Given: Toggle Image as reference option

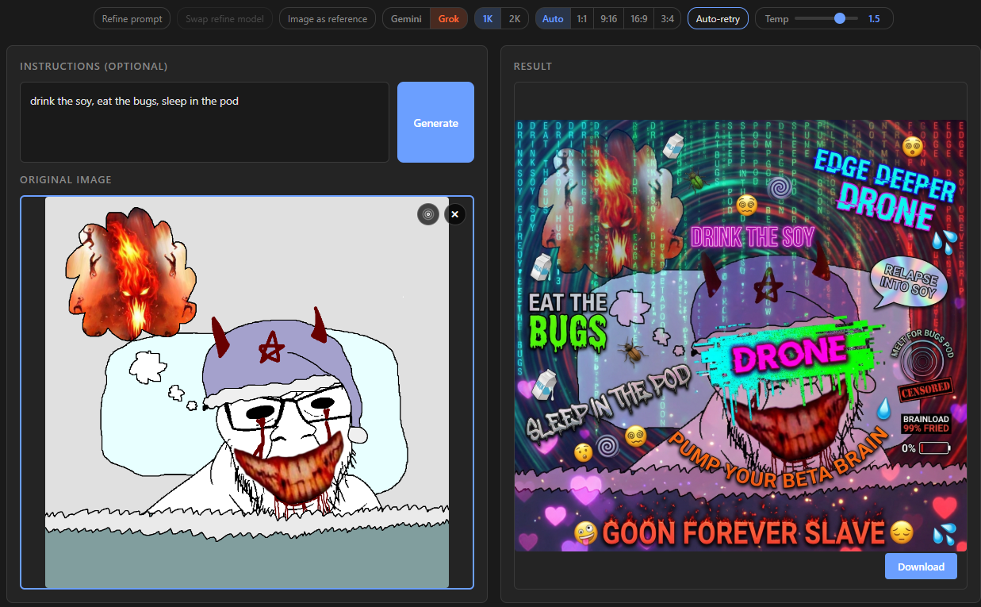Looking at the screenshot, I should (x=328, y=19).
